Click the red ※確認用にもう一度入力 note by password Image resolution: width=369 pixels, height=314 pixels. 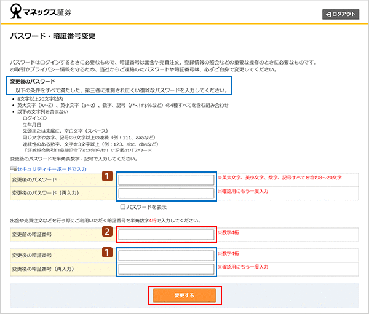[x=243, y=191]
